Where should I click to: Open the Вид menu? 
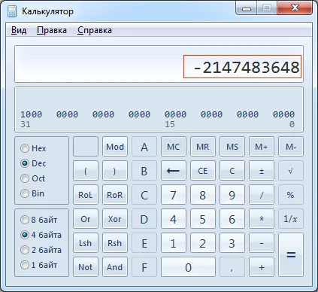(x=19, y=30)
